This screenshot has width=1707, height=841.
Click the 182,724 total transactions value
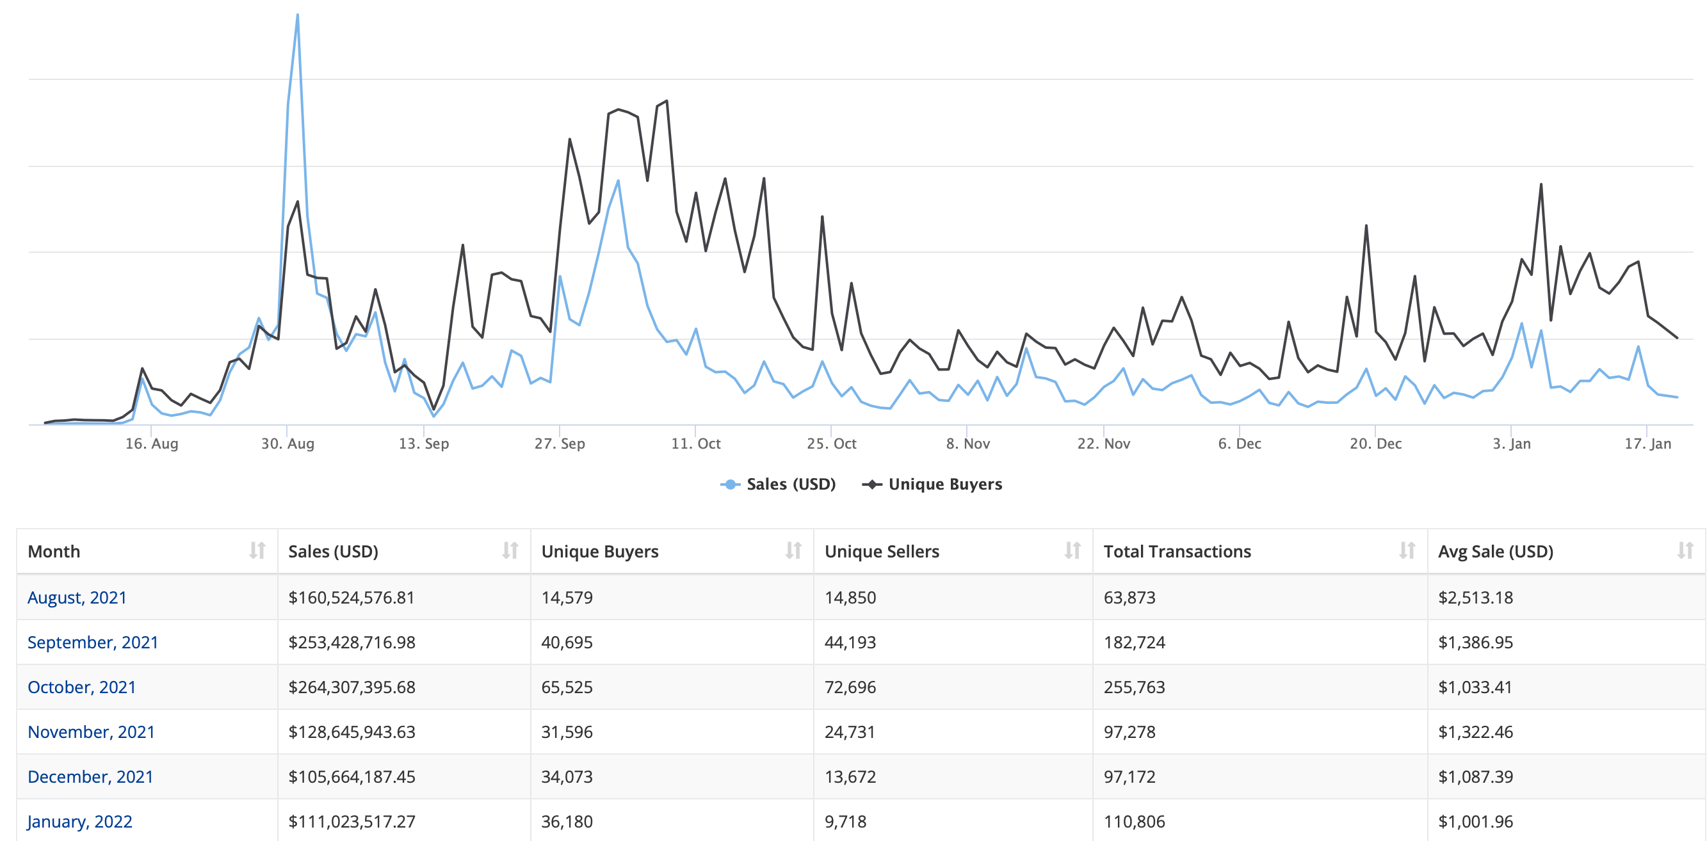pyautogui.click(x=1135, y=643)
